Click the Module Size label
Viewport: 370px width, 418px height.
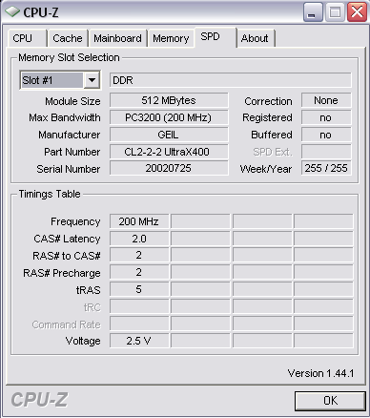point(72,101)
